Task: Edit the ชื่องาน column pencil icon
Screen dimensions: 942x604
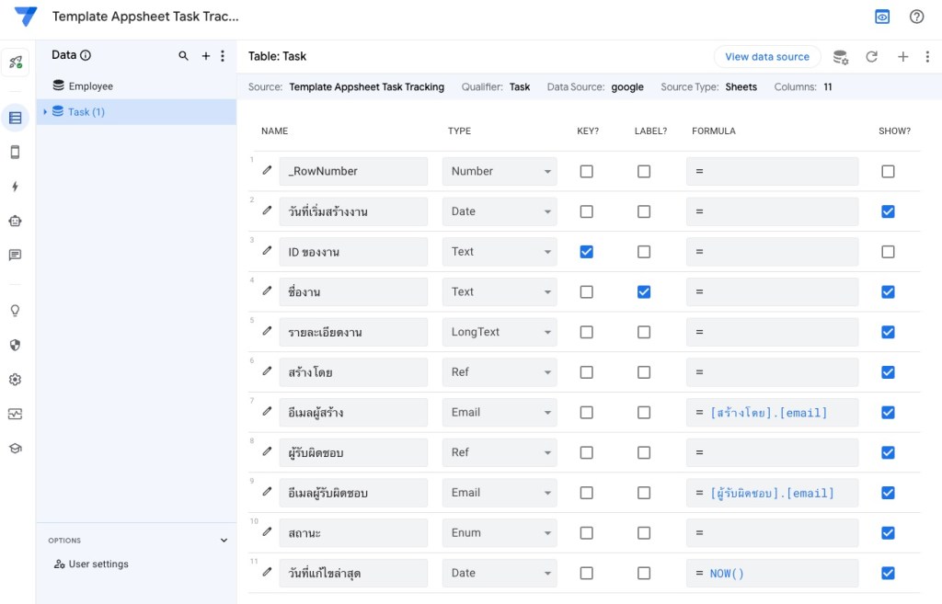Action: 268,291
